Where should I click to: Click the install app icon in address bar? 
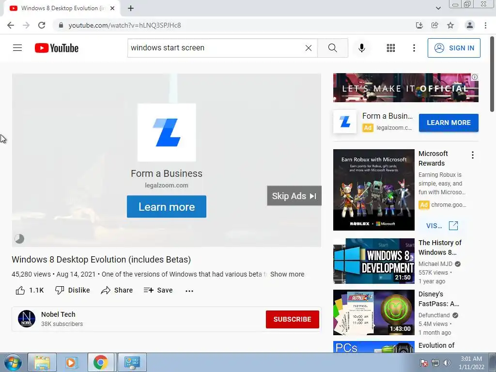(x=419, y=25)
